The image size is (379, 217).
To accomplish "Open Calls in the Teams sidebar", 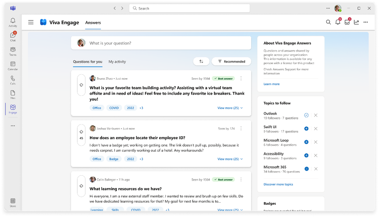I will coord(13,80).
